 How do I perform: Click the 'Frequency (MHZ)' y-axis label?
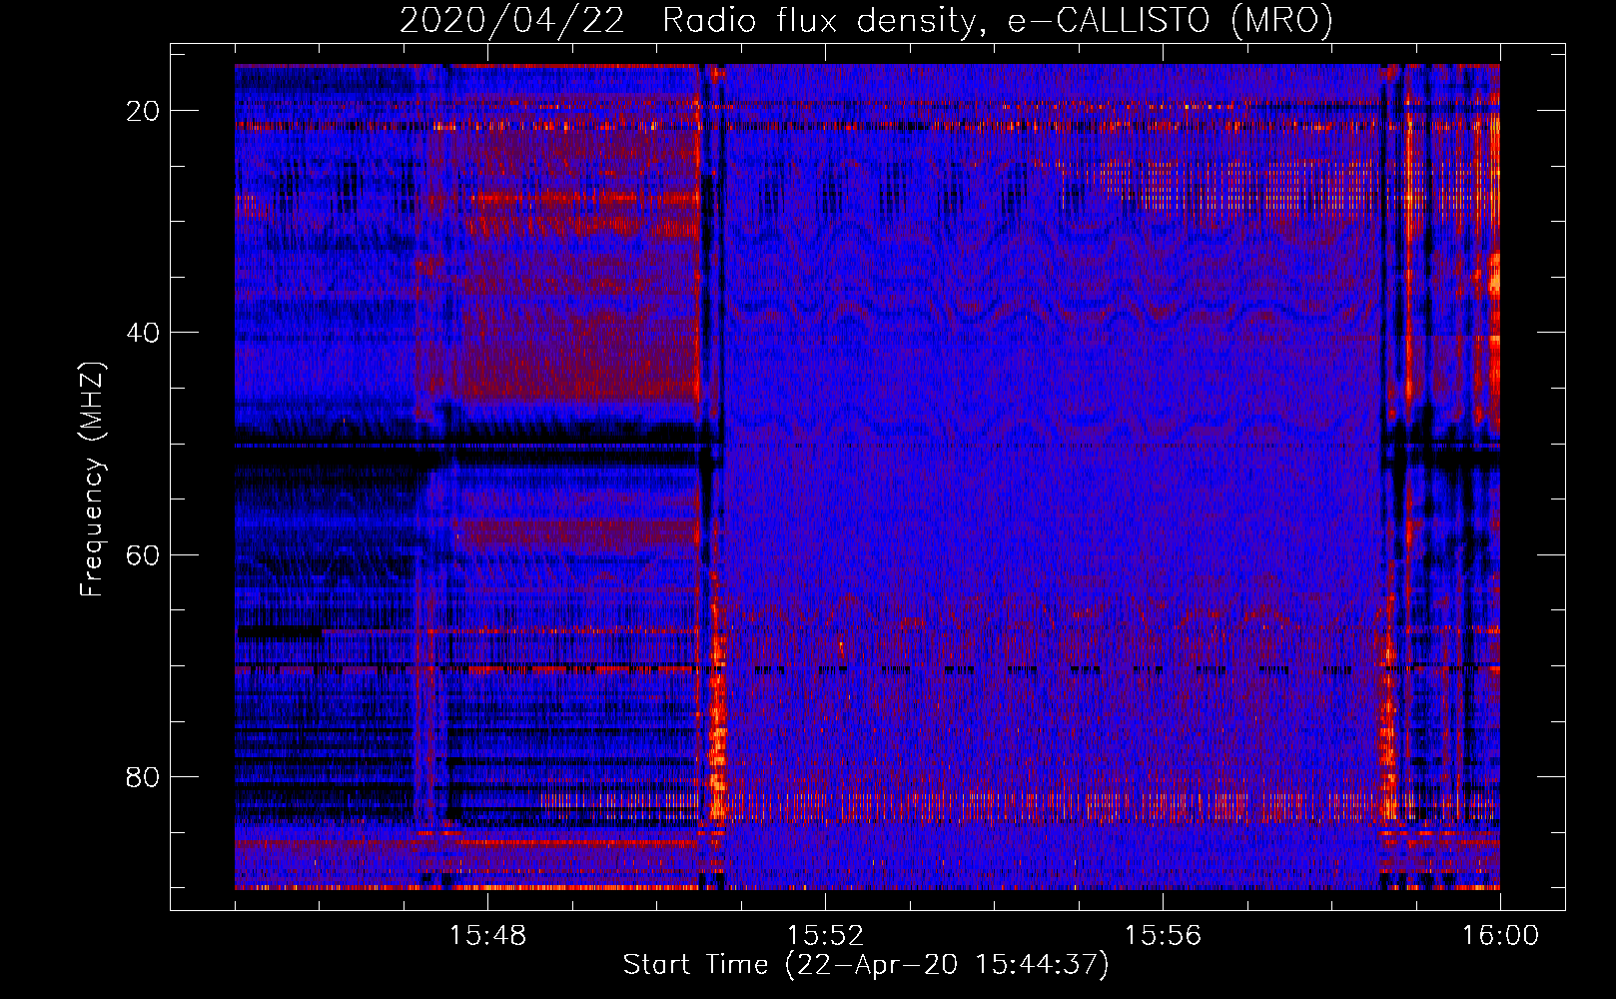[x=92, y=479]
